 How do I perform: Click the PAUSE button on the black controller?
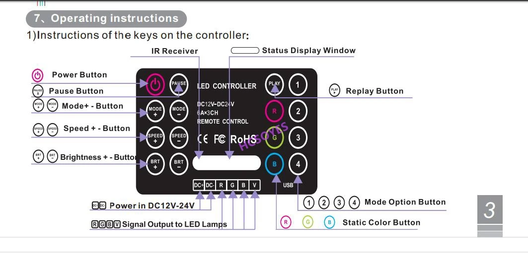179,84
